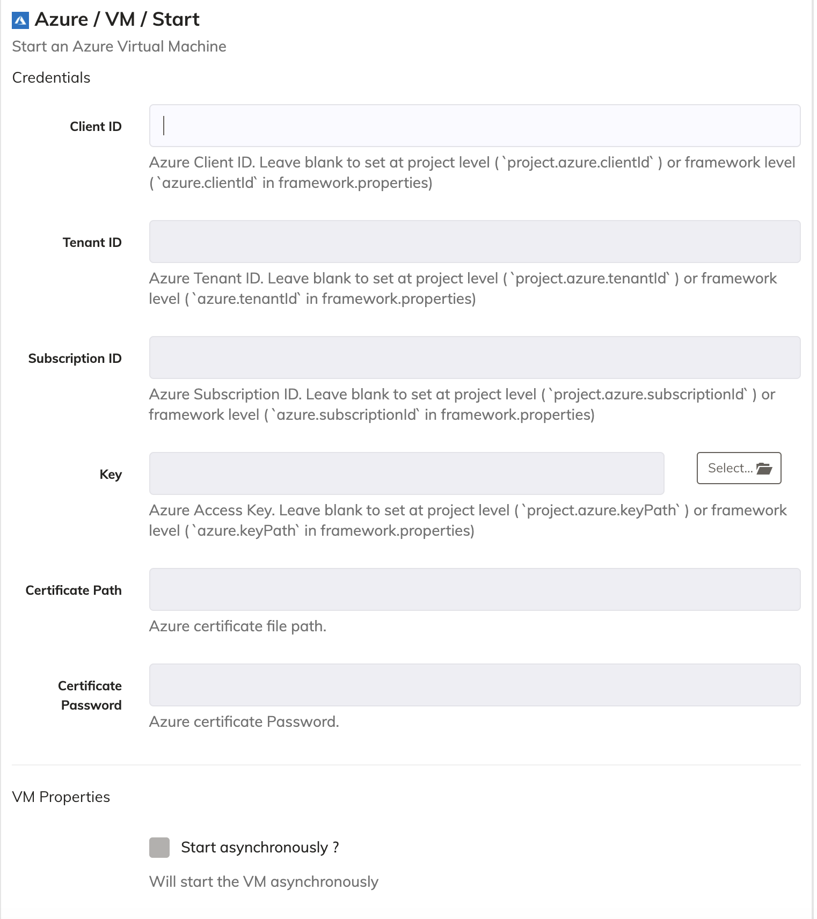Click the Client ID label
This screenshot has width=817, height=919.
point(96,126)
